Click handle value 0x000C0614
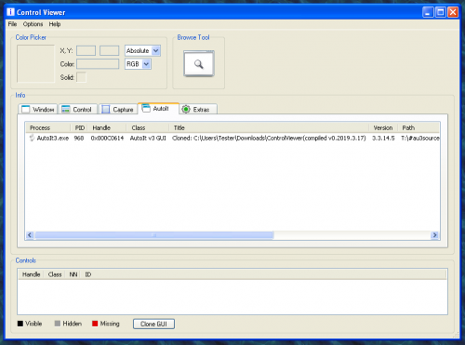Viewport: 465px width, 345px height. tap(107, 138)
